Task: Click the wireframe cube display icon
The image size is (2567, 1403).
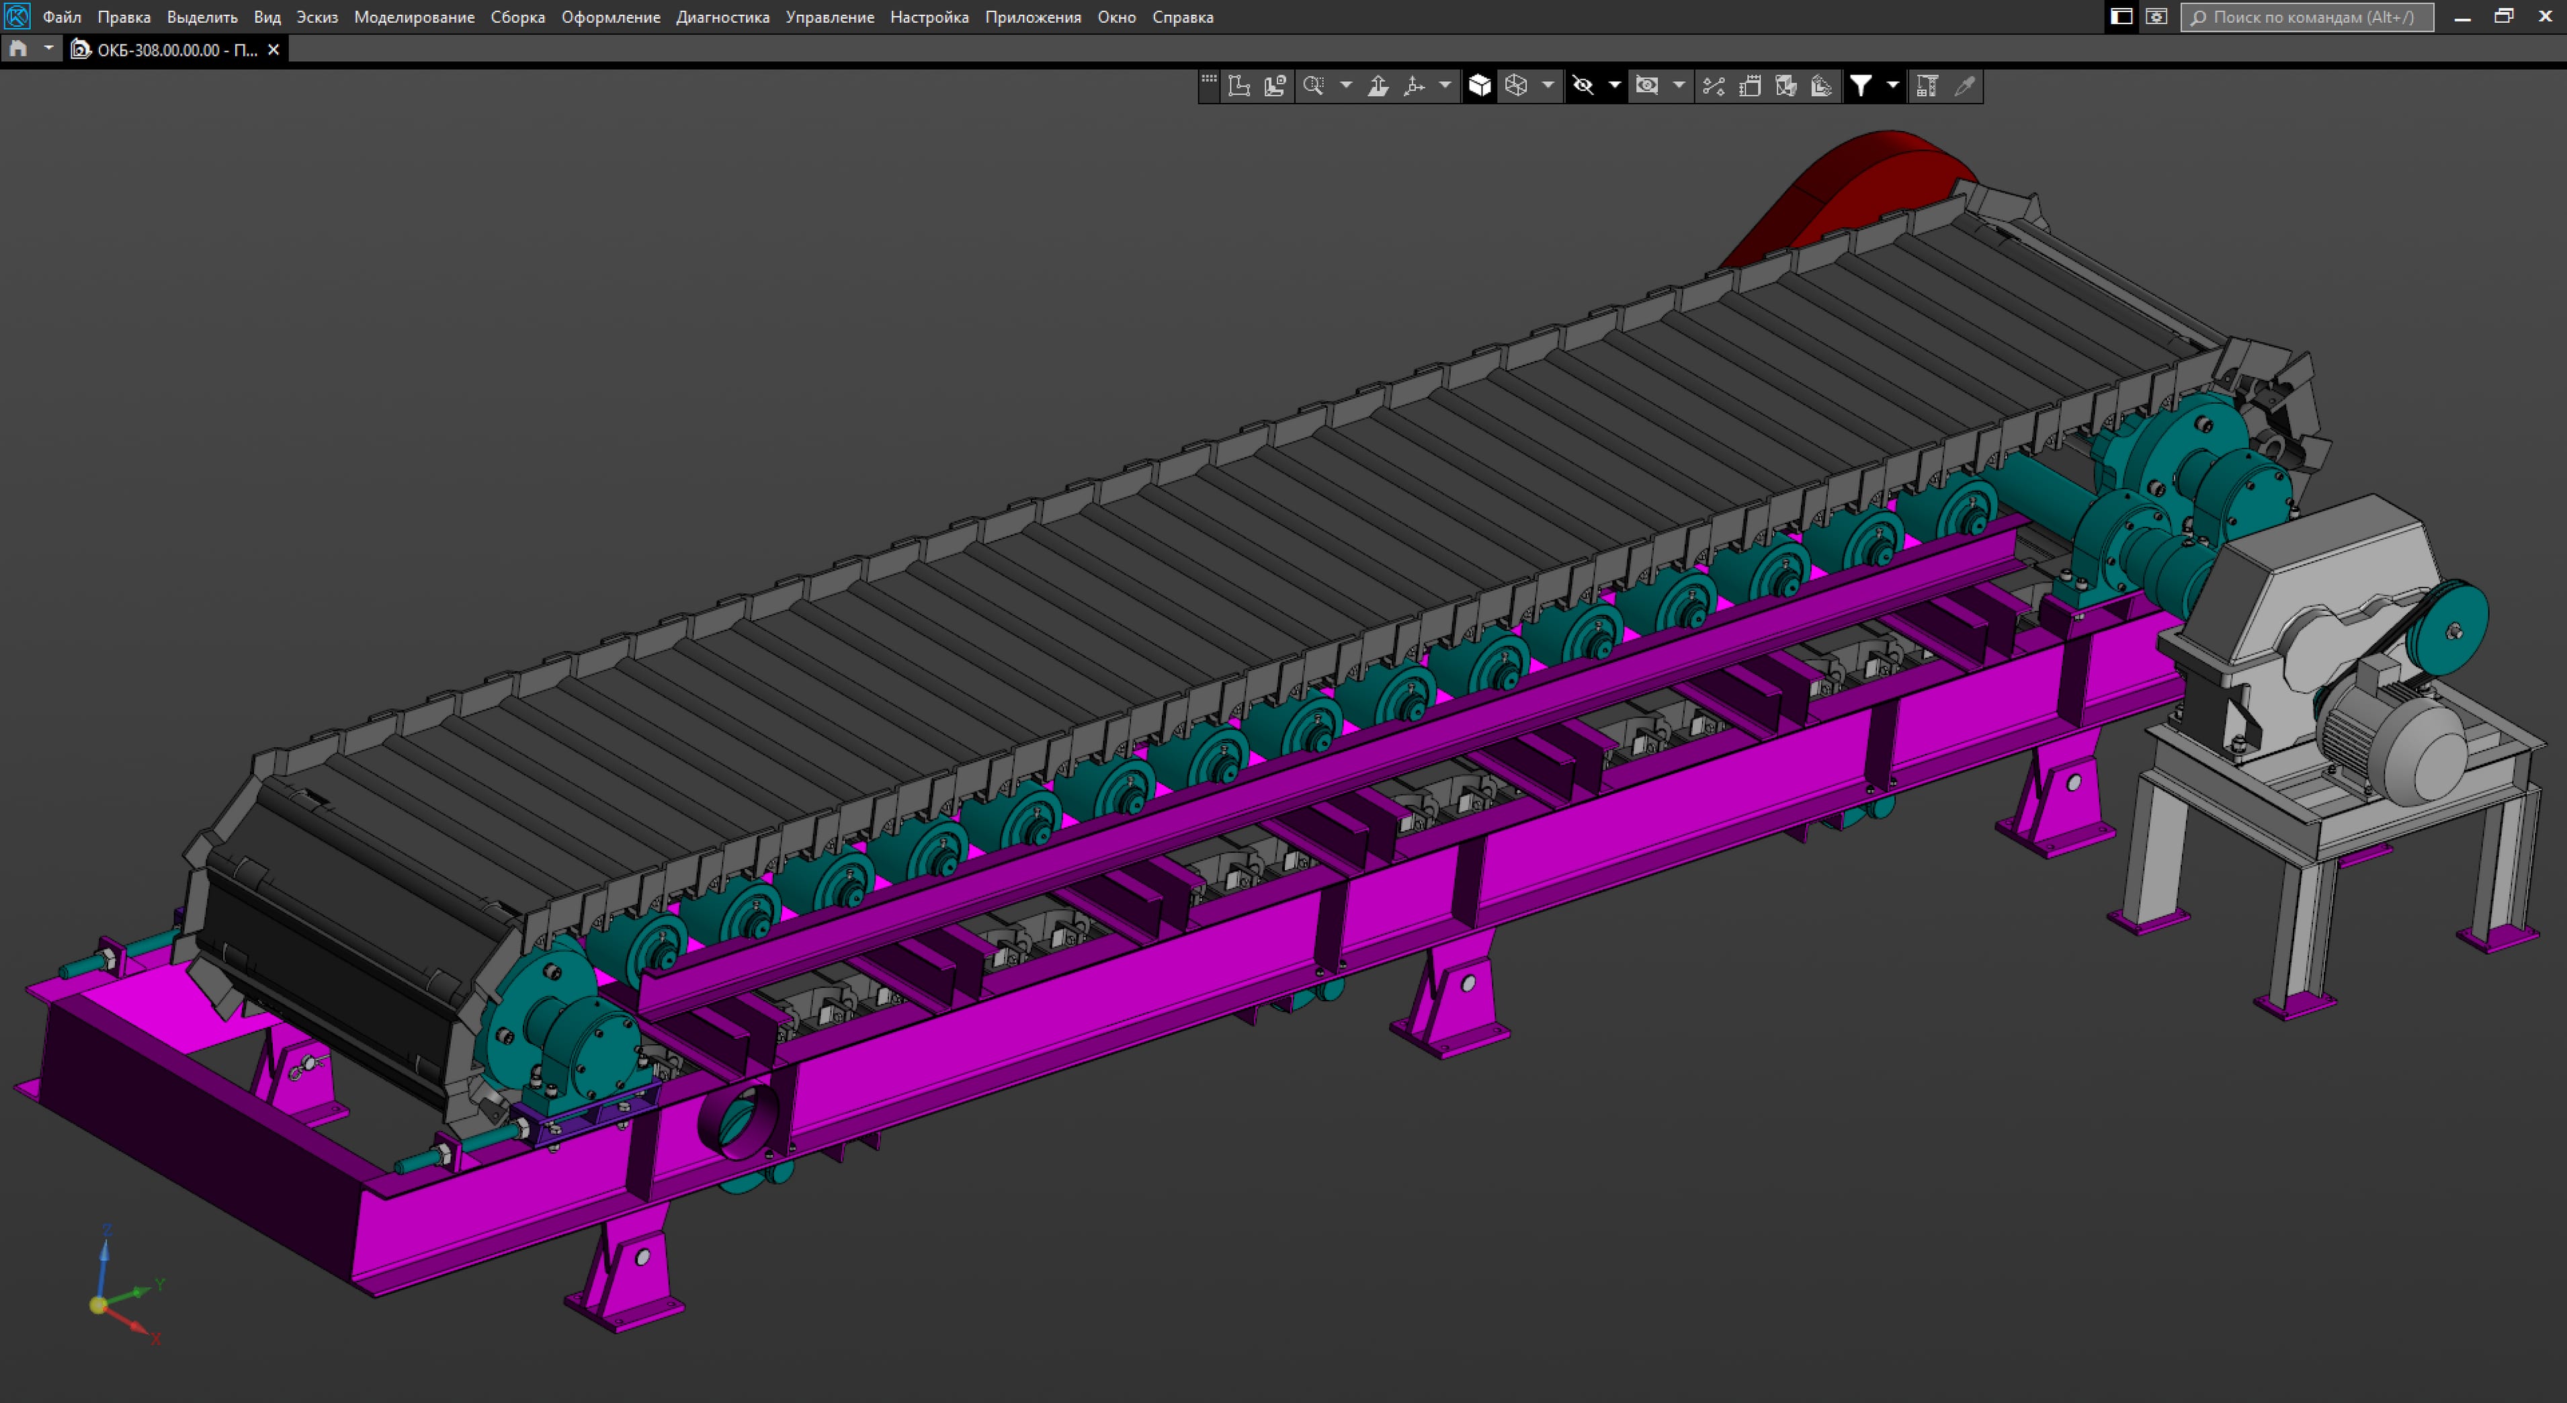Action: pos(1516,86)
